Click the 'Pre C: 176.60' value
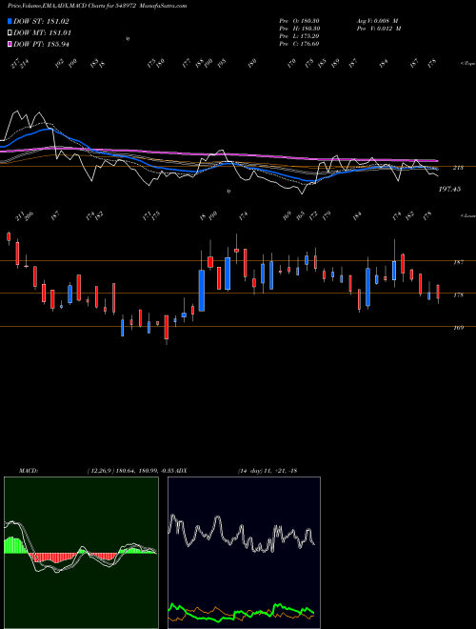Screen dimensions: 476x629 point(299,44)
